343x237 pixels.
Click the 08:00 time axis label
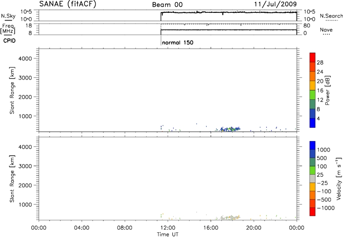(x=125, y=228)
